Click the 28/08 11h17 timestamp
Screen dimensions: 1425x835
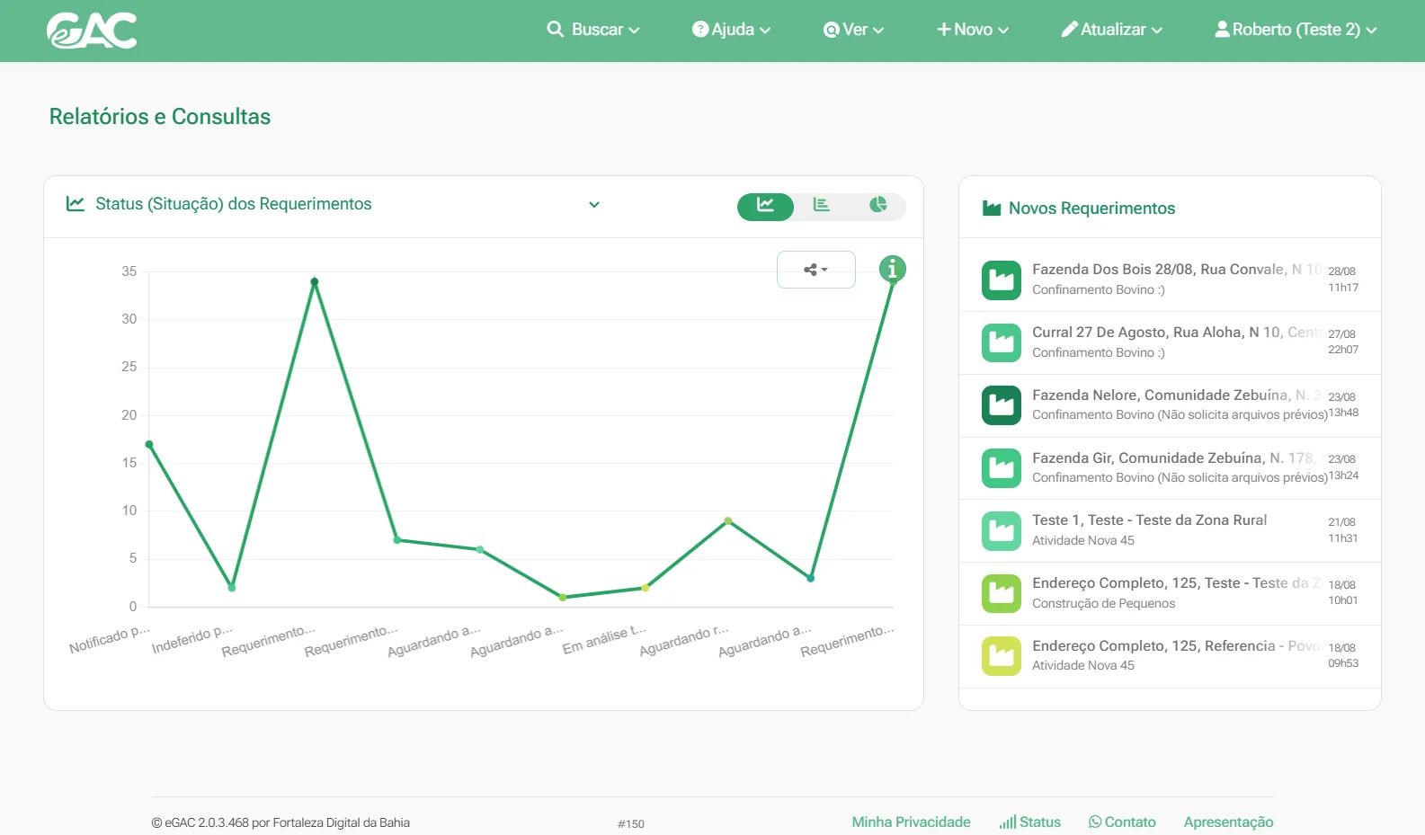coord(1342,279)
